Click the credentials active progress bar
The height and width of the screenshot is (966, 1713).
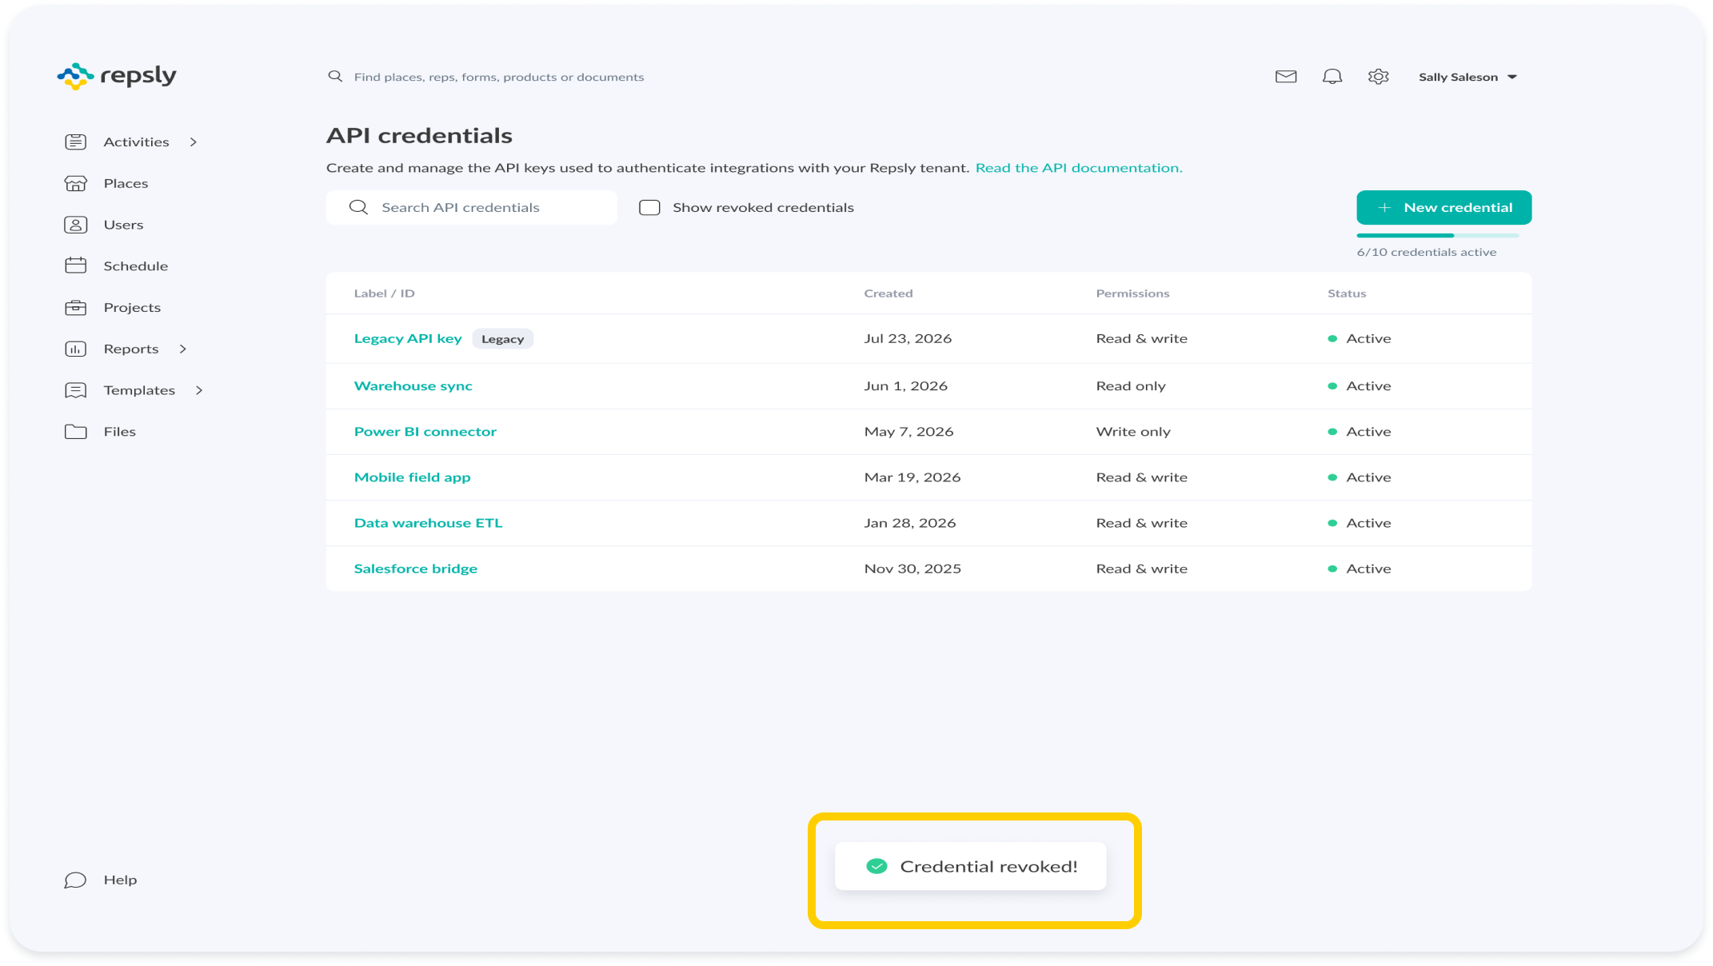tap(1437, 235)
